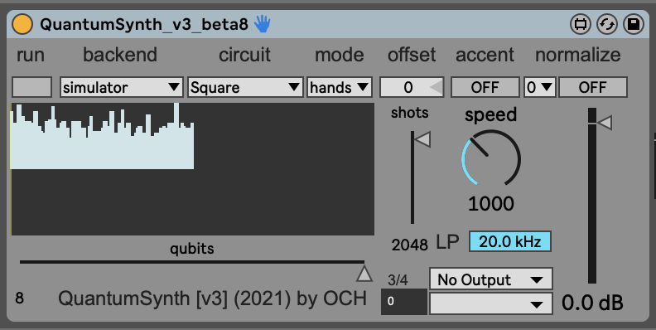Open the hands mode dropdown
This screenshot has height=330, width=656.
(x=340, y=87)
